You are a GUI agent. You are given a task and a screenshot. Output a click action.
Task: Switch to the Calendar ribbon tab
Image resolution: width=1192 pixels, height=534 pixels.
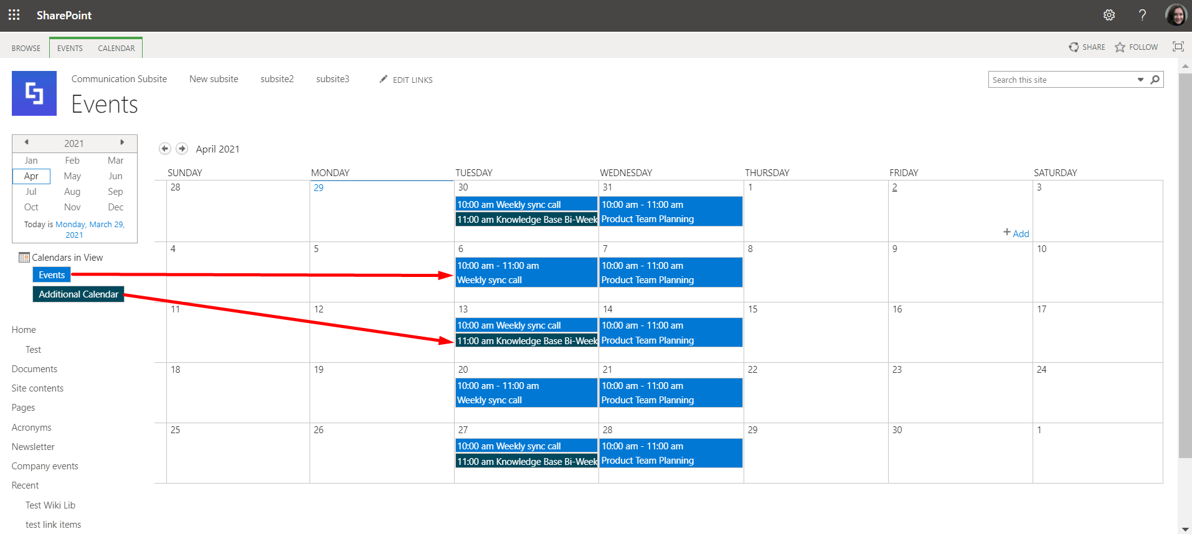(116, 48)
